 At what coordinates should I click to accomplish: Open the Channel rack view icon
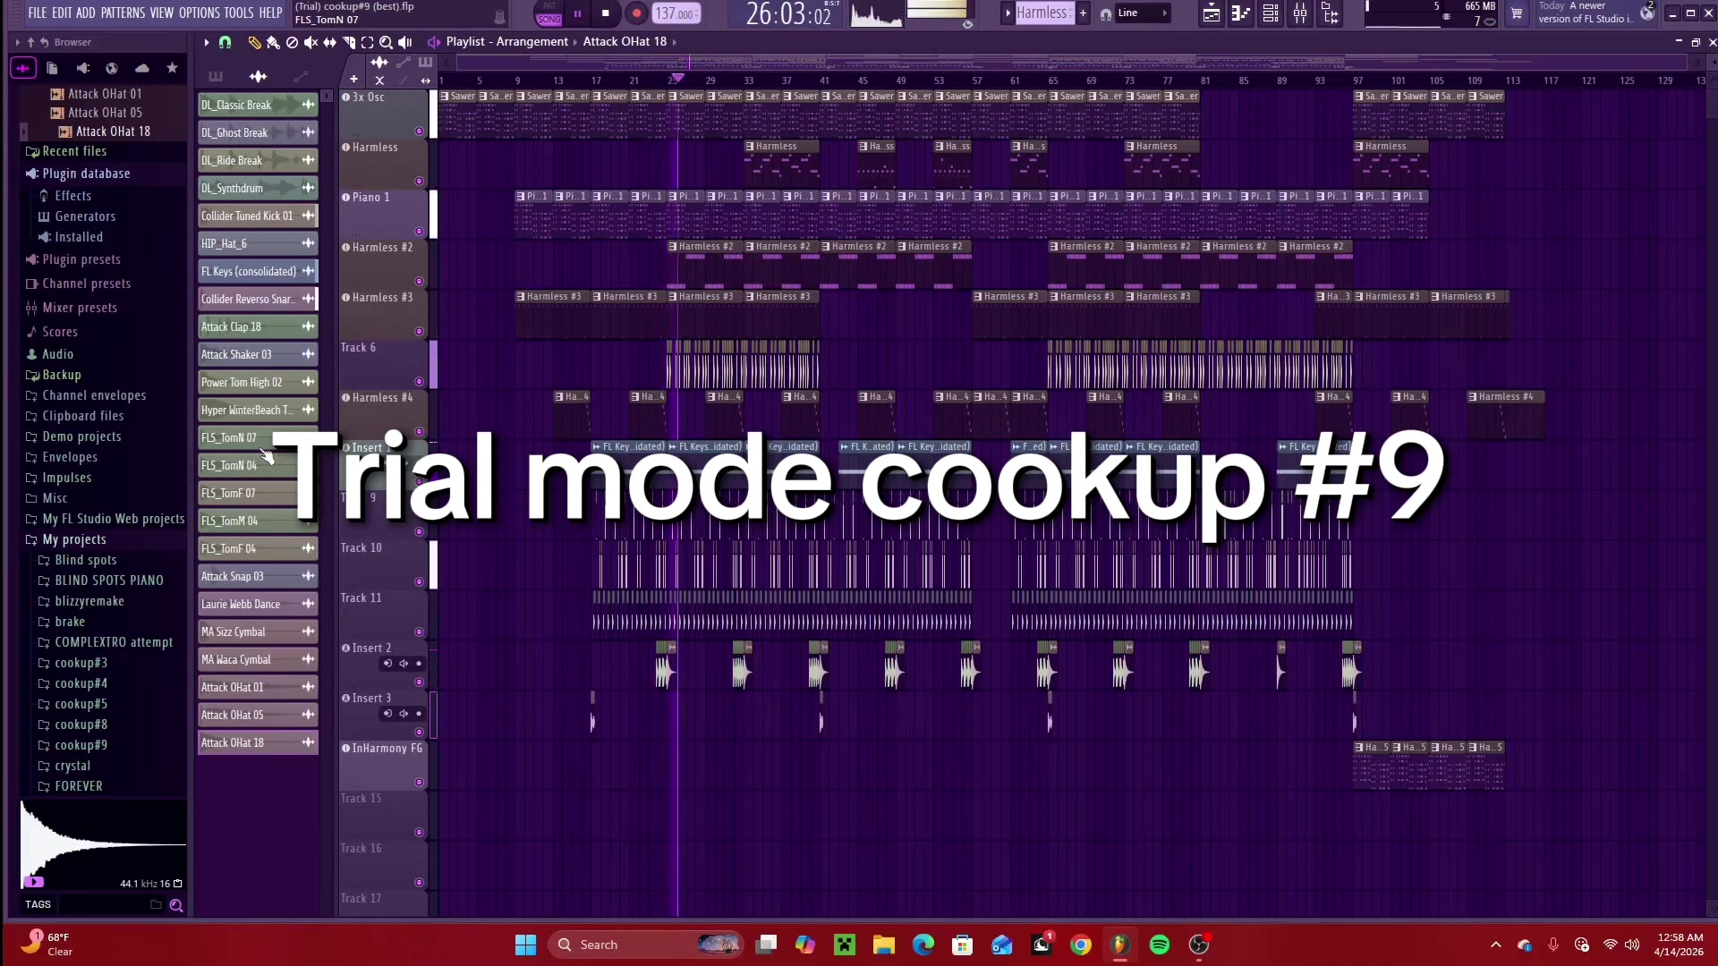coord(1271,13)
